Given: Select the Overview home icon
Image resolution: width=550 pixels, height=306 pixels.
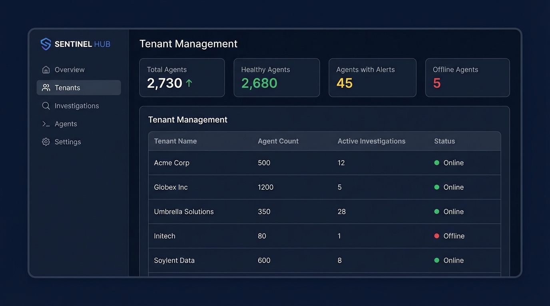Looking at the screenshot, I should [46, 69].
